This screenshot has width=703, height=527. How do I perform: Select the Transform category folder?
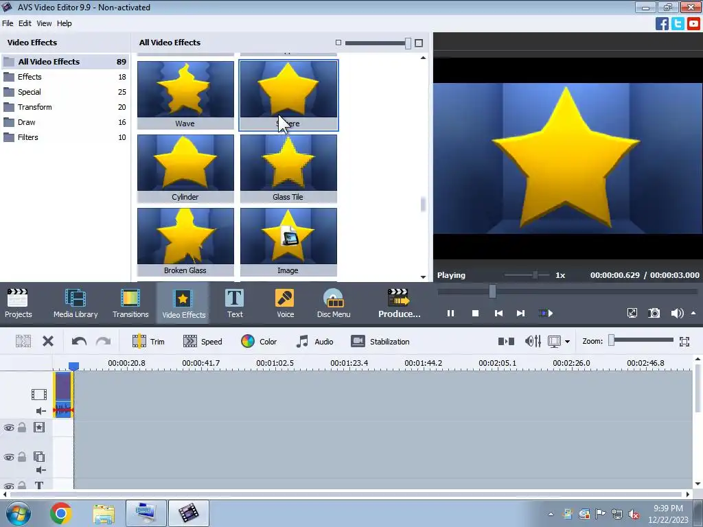(65, 107)
